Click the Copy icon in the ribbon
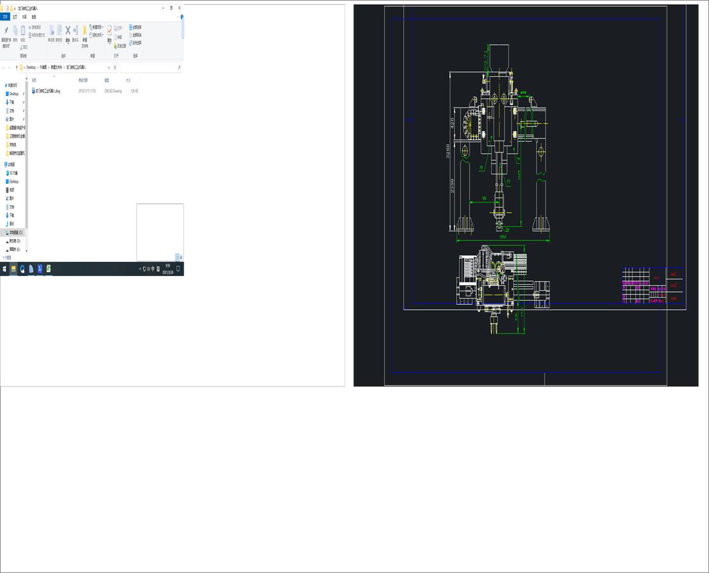 pos(15,31)
